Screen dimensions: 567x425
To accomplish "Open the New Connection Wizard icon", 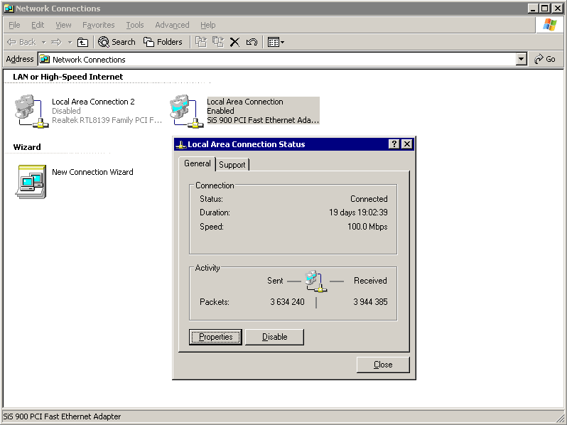I will click(31, 181).
